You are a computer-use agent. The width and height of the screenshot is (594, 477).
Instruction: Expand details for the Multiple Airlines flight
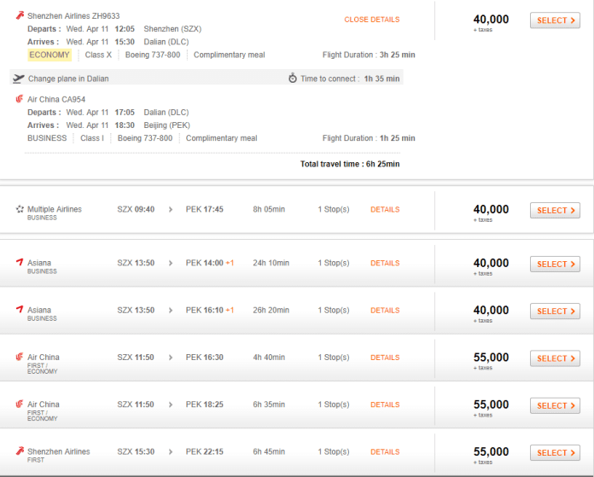coord(385,210)
